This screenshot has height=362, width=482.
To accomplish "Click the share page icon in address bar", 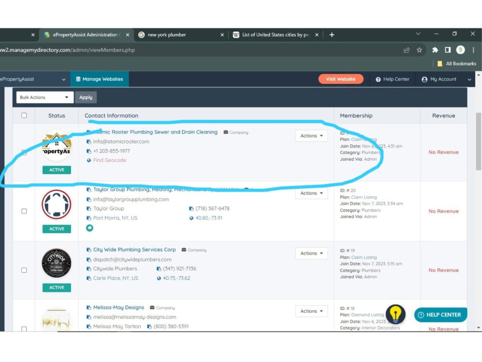I will pyautogui.click(x=406, y=50).
